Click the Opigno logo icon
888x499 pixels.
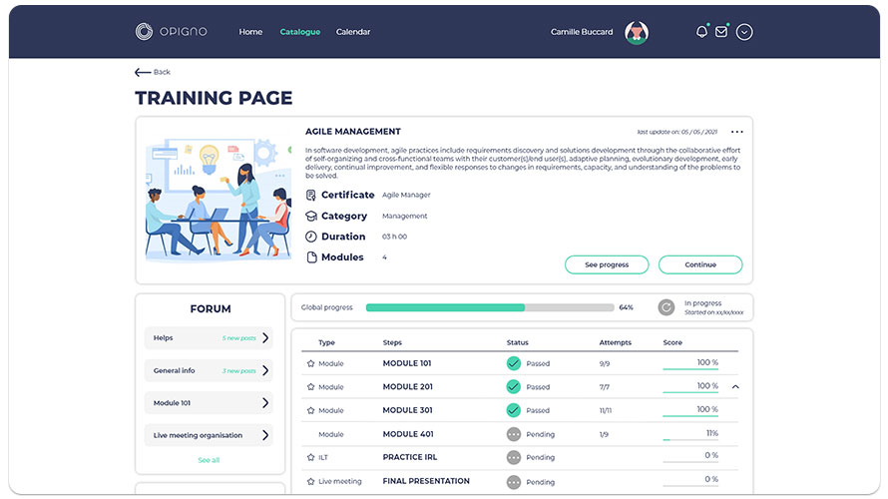[x=145, y=32]
